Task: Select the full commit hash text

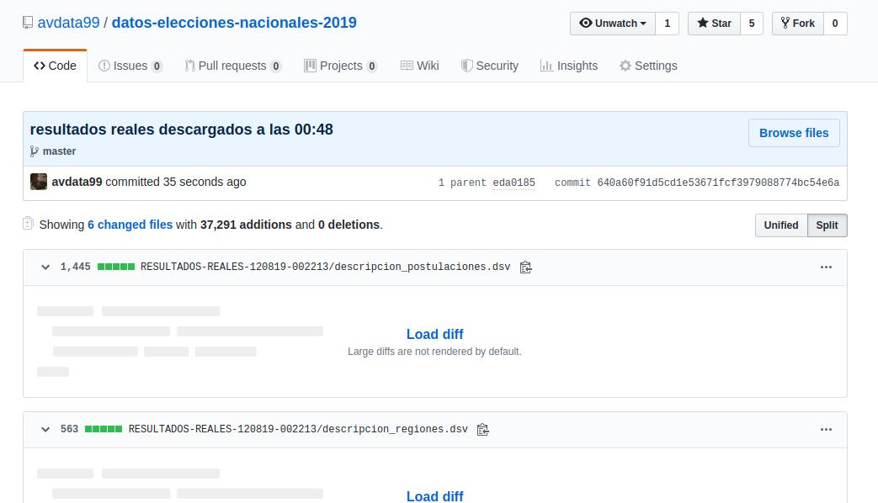Action: 718,183
